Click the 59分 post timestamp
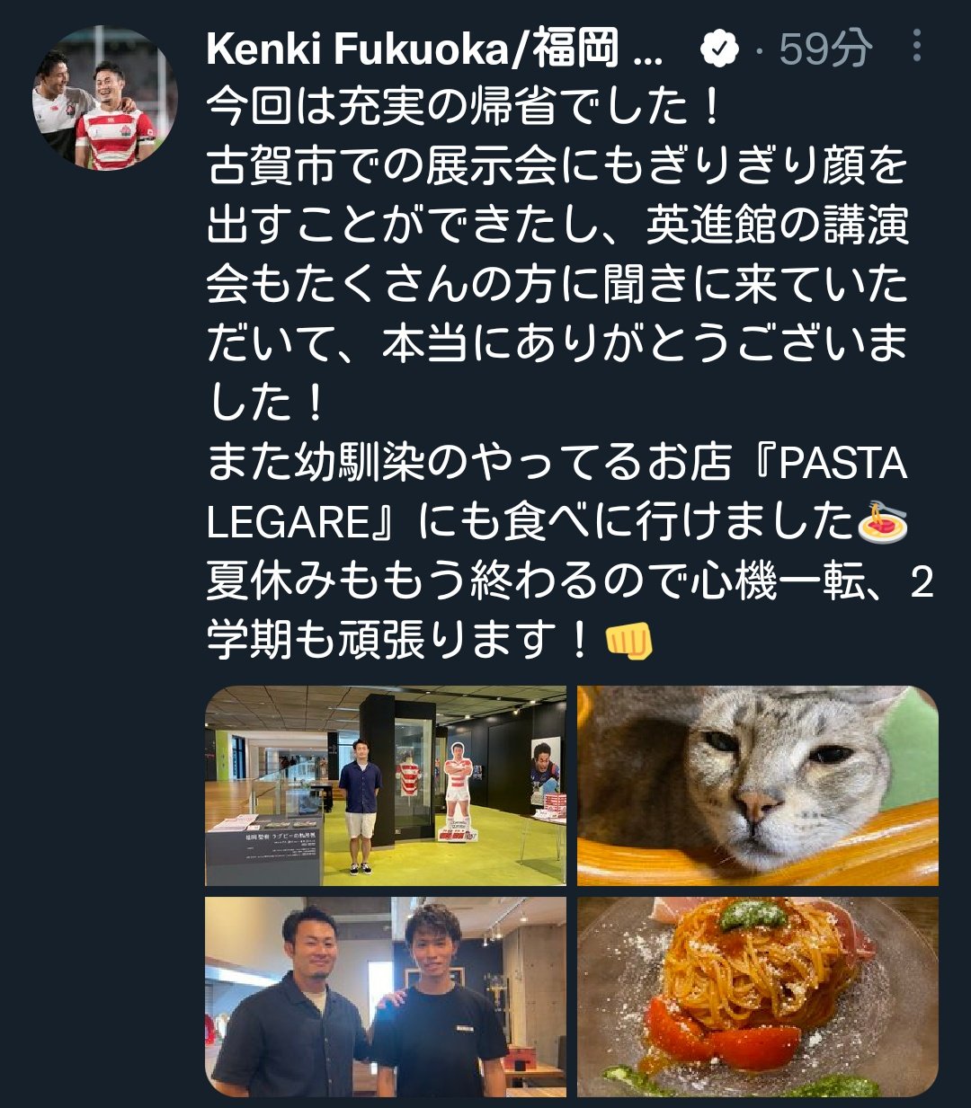This screenshot has height=1108, width=971. 825,49
